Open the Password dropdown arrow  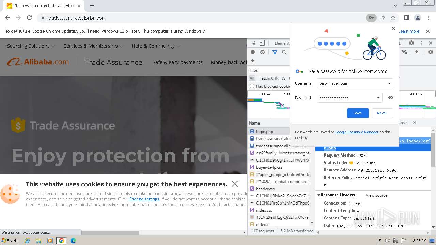coord(378,98)
